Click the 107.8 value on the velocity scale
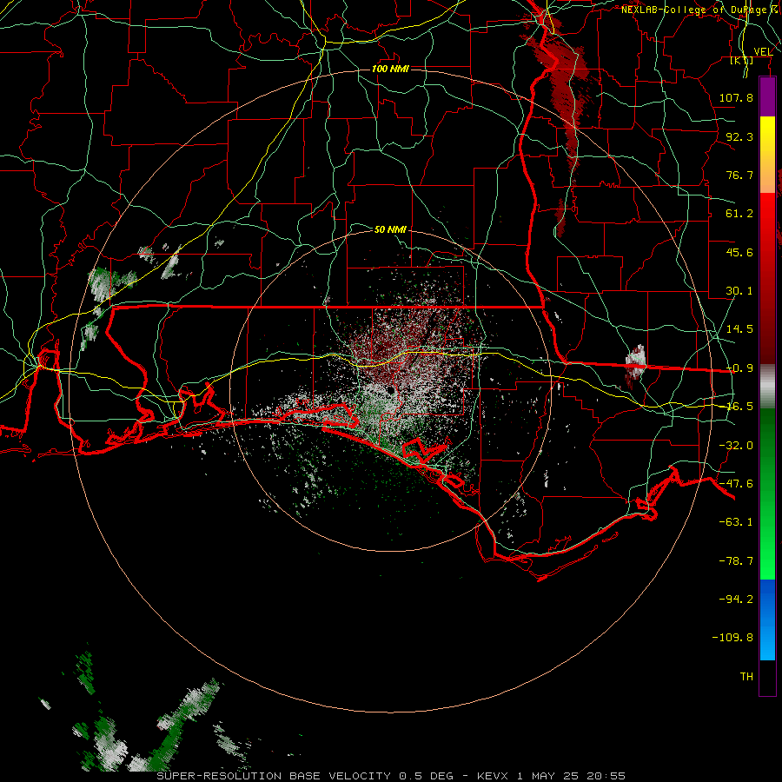 pos(736,97)
